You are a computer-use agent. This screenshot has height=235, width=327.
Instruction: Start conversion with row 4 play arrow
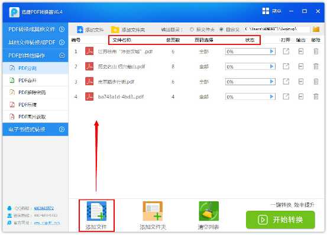tap(271, 96)
